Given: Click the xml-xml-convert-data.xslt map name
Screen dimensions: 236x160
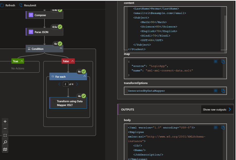Looking at the screenshot, I should [169, 71].
